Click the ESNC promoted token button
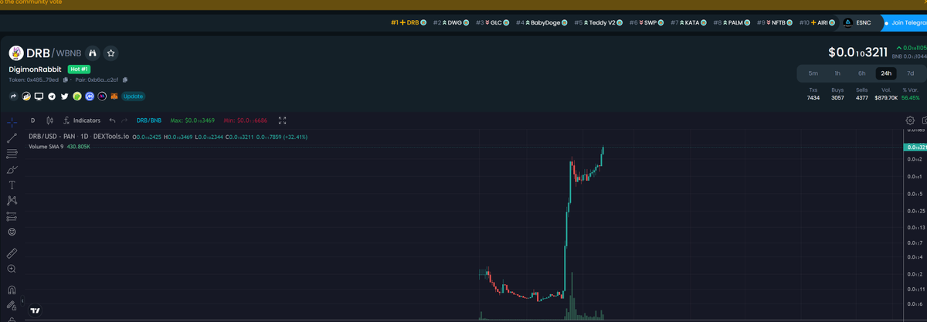 [x=857, y=22]
